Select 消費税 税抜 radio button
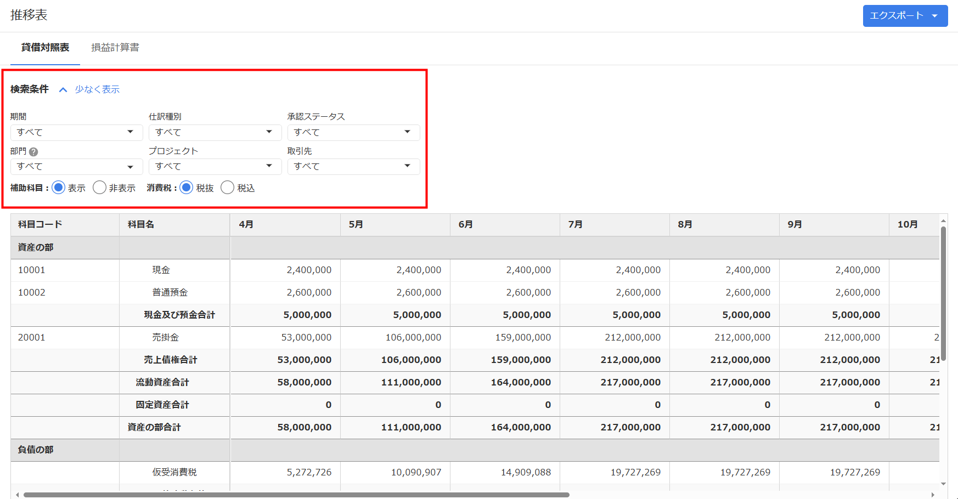 tap(187, 188)
